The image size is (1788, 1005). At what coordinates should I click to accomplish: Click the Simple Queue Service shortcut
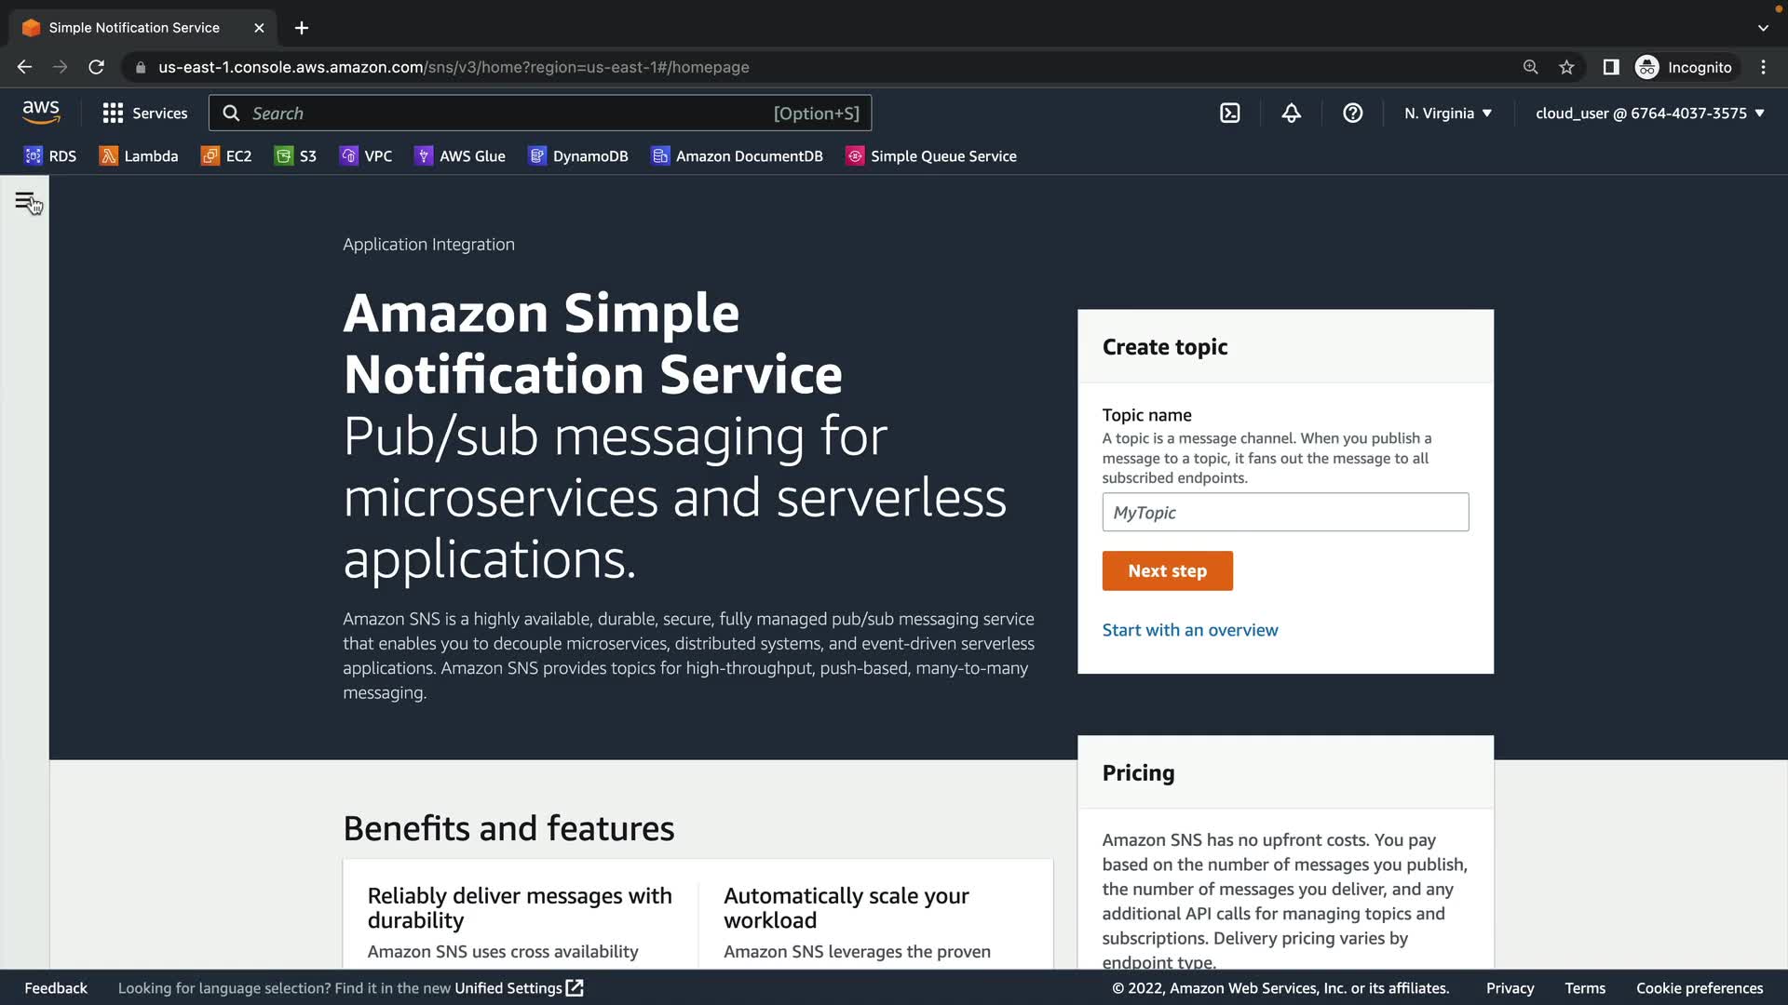pyautogui.click(x=931, y=156)
